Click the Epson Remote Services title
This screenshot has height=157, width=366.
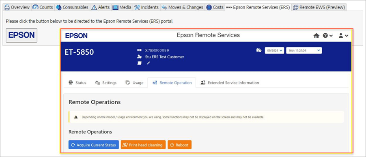click(208, 35)
